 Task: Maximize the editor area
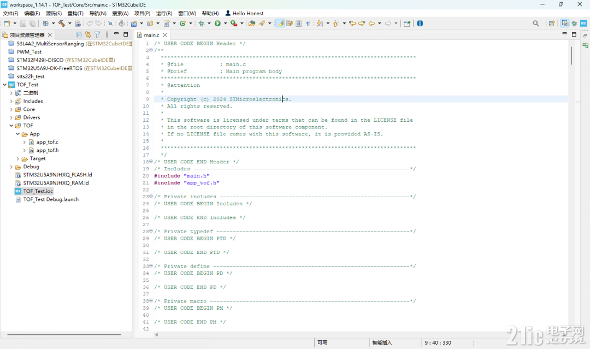tap(574, 34)
